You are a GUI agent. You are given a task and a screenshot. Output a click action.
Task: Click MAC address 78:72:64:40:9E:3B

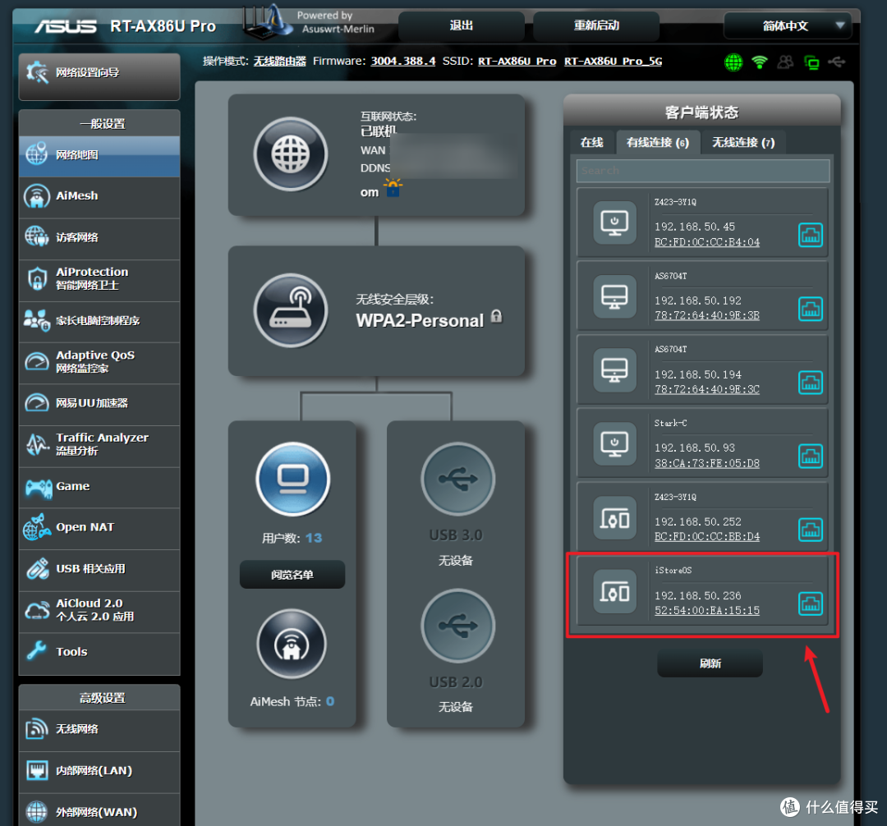click(x=706, y=315)
